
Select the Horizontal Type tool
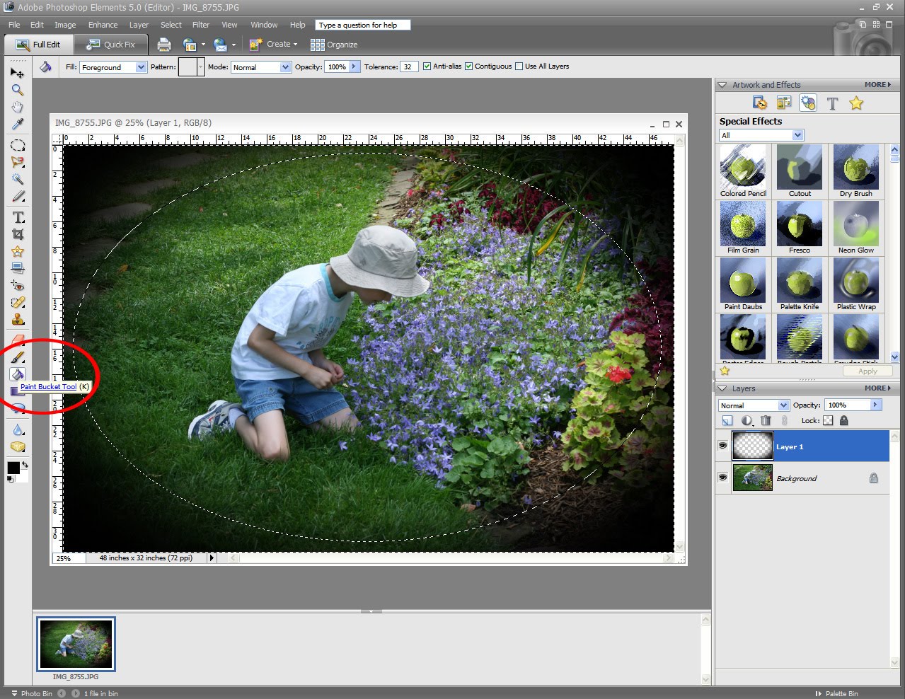click(x=17, y=219)
